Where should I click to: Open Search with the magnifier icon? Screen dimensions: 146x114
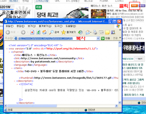[51, 32]
